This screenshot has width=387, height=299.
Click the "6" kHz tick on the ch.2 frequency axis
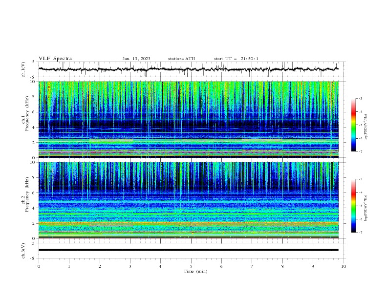[x=34, y=193]
